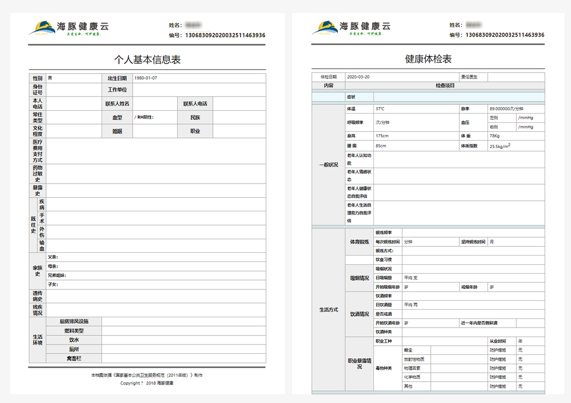The image size is (571, 403).
Task: Click the '兄弟姐妹:' row in 家族史
Action: (x=156, y=275)
